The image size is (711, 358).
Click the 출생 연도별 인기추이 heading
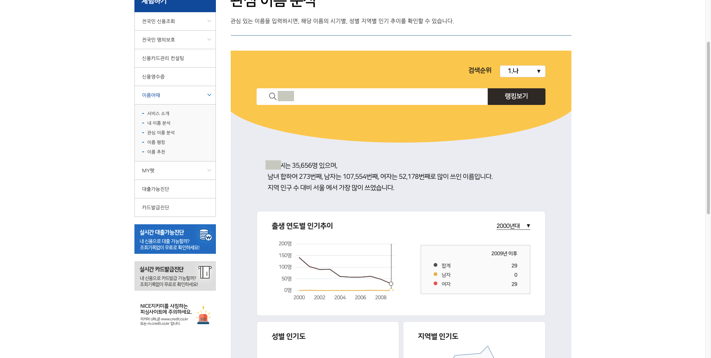click(302, 226)
